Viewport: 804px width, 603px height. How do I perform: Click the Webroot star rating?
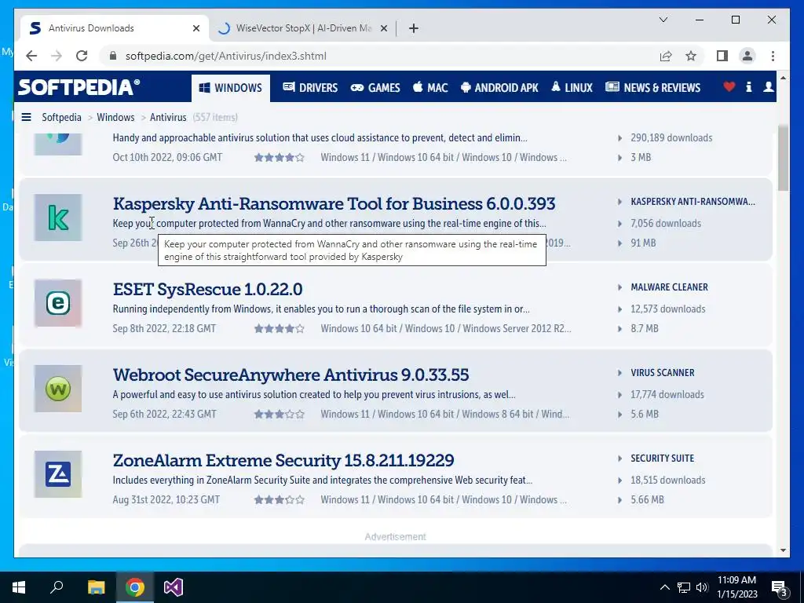[x=280, y=415]
